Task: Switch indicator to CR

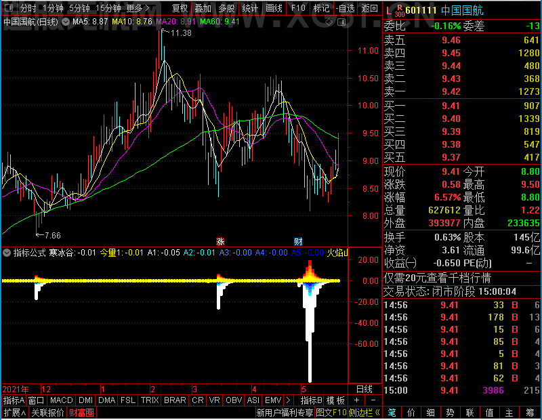Action: 198,400
